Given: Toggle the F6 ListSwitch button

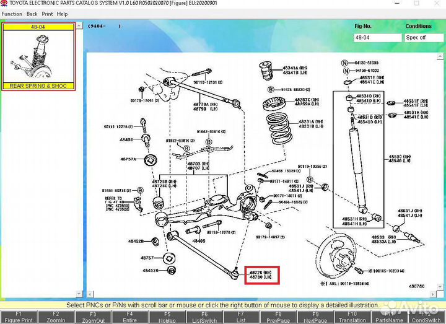Looking at the screenshot, I should (204, 317).
